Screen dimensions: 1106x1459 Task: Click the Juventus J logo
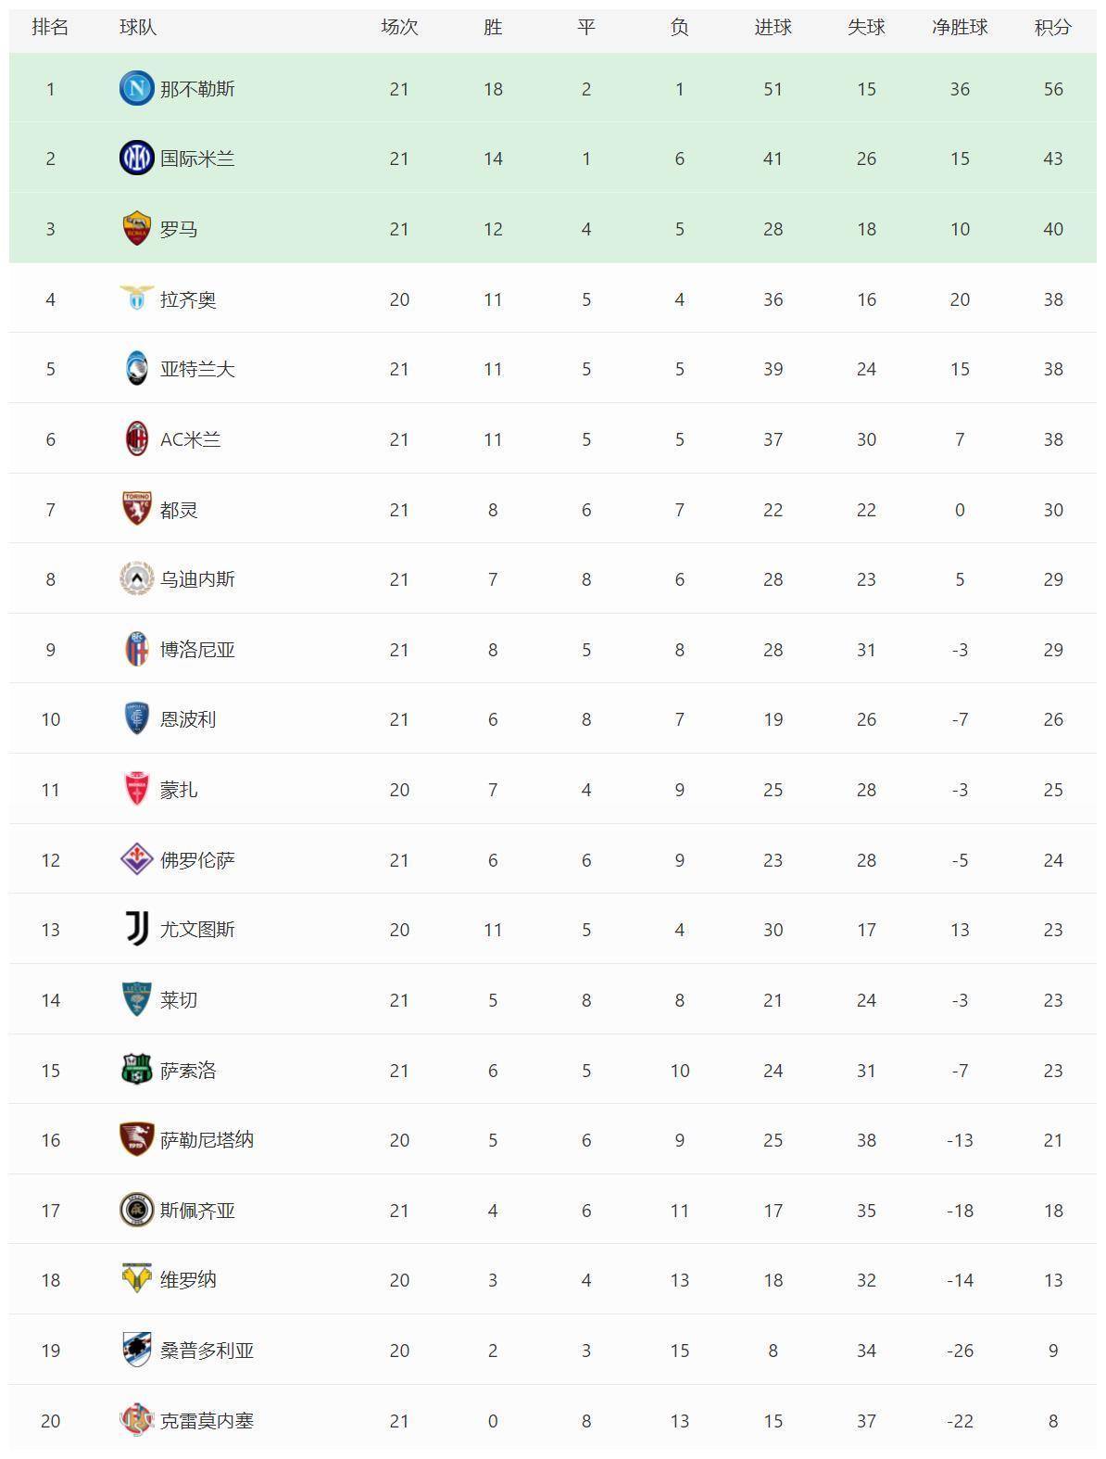136,930
